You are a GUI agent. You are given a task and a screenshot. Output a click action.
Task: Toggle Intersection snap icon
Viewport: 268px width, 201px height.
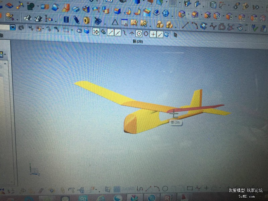click(132, 33)
